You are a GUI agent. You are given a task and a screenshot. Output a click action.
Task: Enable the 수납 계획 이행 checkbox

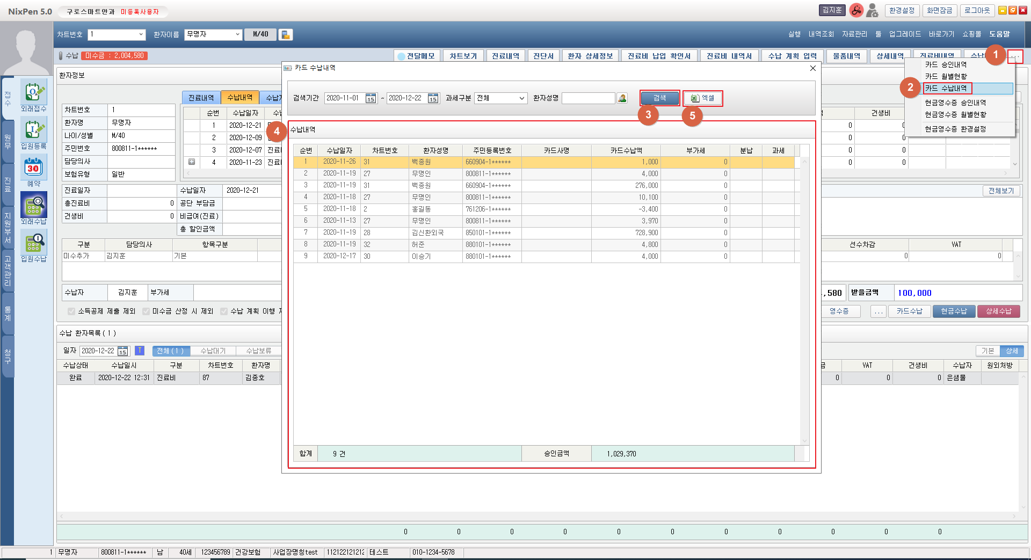pos(224,311)
